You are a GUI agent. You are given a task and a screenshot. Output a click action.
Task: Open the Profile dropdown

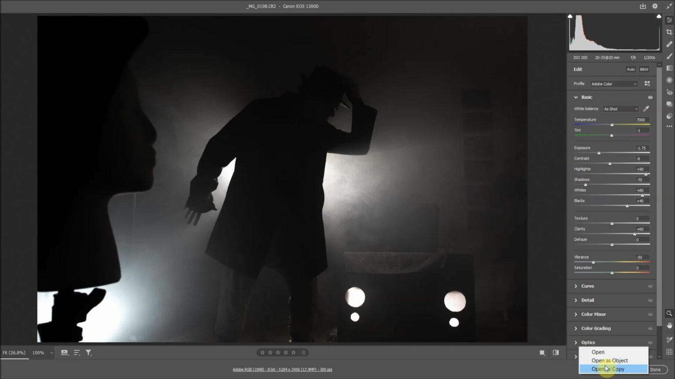tap(613, 83)
